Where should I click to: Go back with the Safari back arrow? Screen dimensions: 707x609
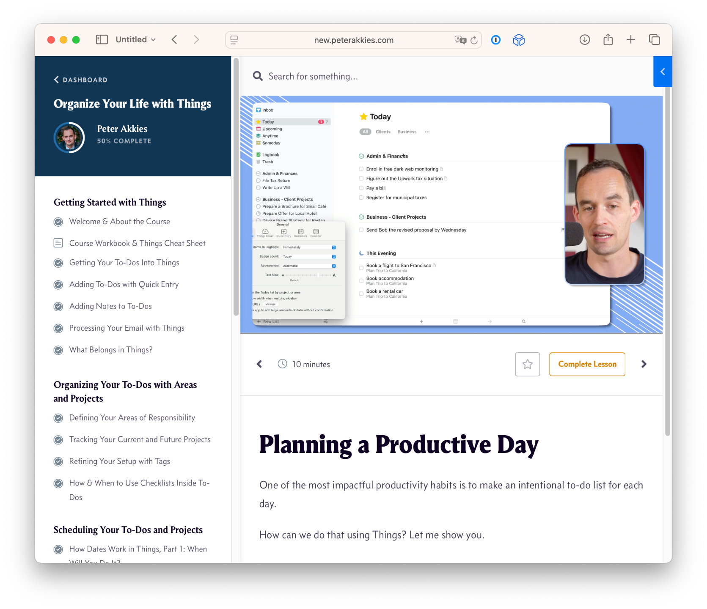coord(174,40)
